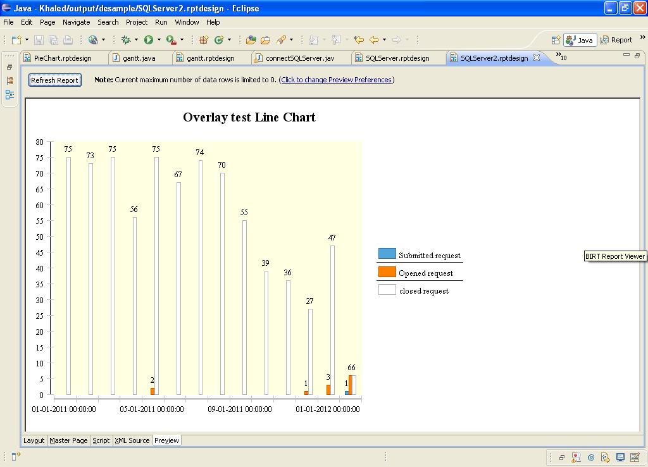
Task: Open the Window menu
Action: (187, 22)
